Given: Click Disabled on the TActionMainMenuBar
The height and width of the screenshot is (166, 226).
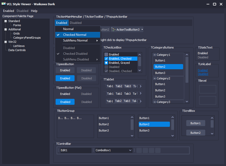Looking at the screenshot, I should [x=76, y=23].
